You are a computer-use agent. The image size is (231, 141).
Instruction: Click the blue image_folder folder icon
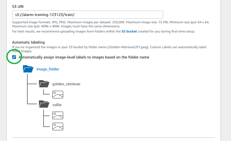coord(28,69)
